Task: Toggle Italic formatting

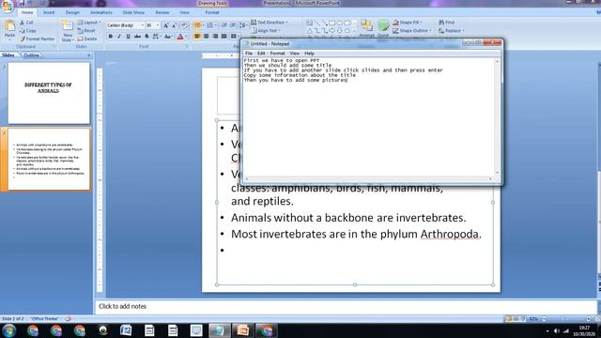Action: [119, 36]
